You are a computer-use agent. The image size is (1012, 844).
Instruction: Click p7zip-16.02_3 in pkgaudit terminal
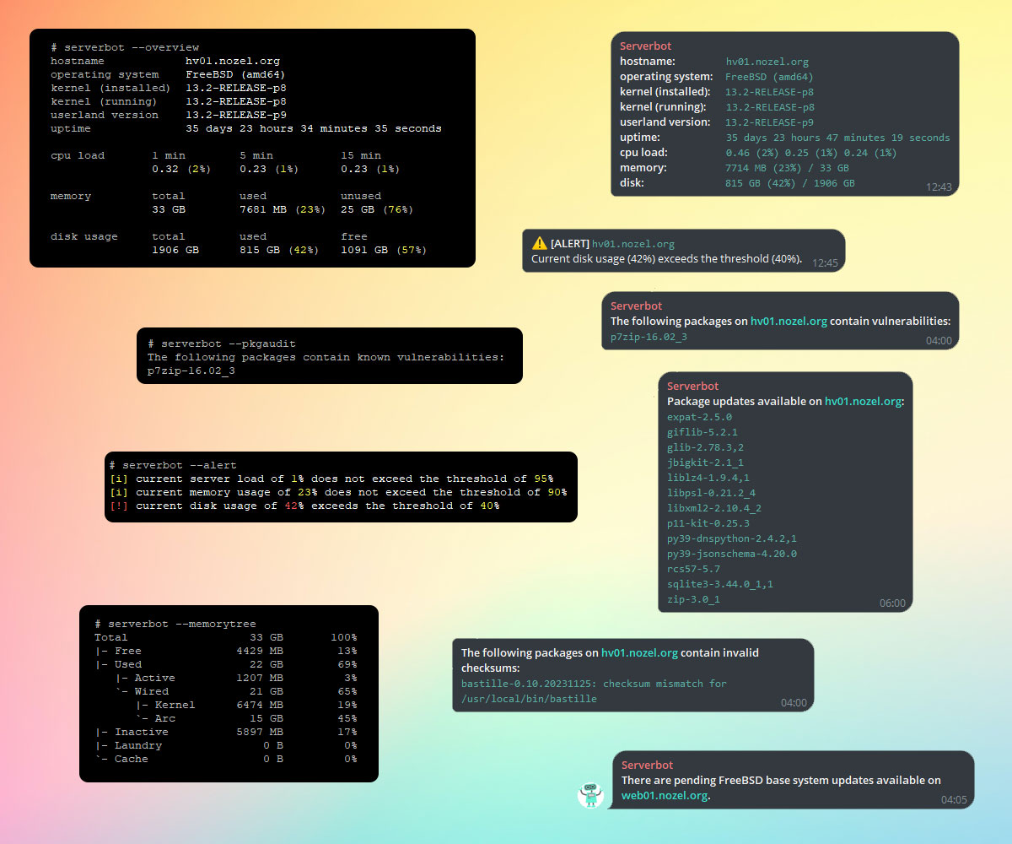pos(191,371)
